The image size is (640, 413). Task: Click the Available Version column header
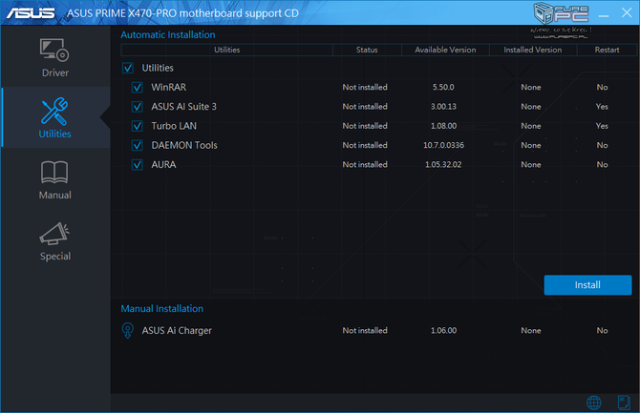445,50
